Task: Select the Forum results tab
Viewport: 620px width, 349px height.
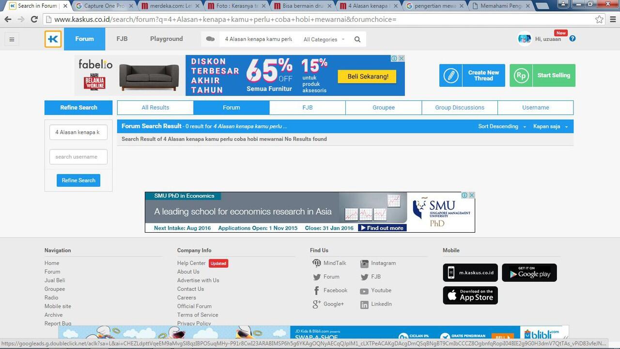Action: [232, 108]
